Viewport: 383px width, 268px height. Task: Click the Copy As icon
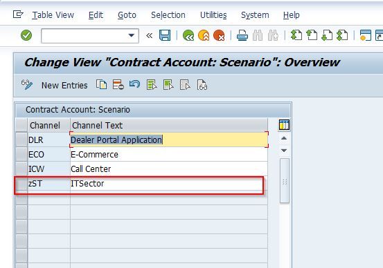[x=101, y=85]
